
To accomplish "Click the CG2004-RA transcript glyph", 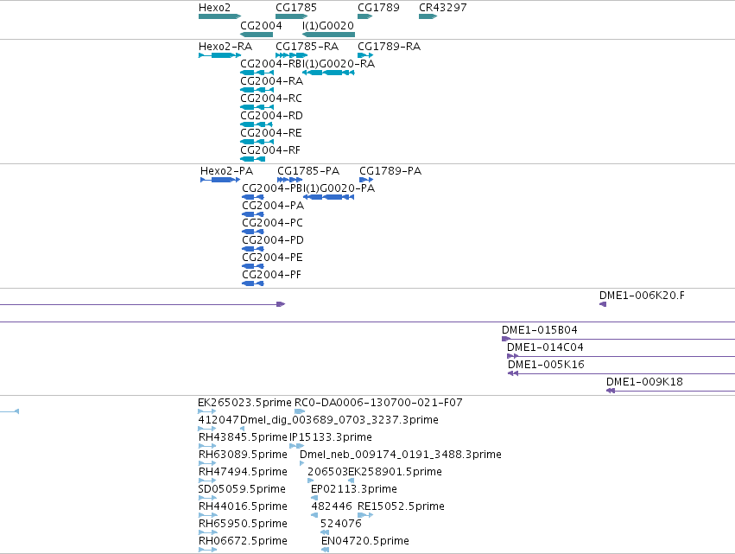I will point(257,90).
